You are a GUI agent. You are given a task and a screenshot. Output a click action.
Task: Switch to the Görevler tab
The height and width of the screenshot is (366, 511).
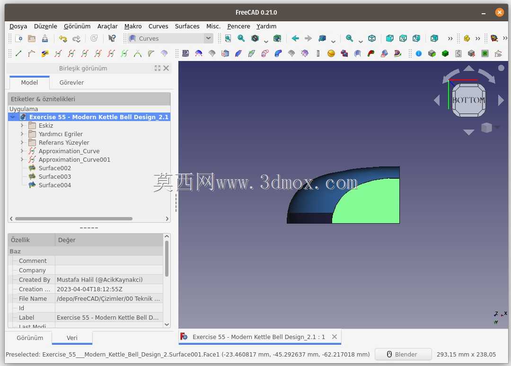71,83
